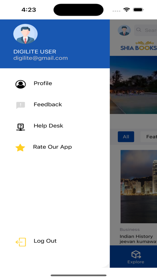Tap the beach resort banner image
Image resolution: width=157 pixels, height=279 pixels.
pos(133,85)
